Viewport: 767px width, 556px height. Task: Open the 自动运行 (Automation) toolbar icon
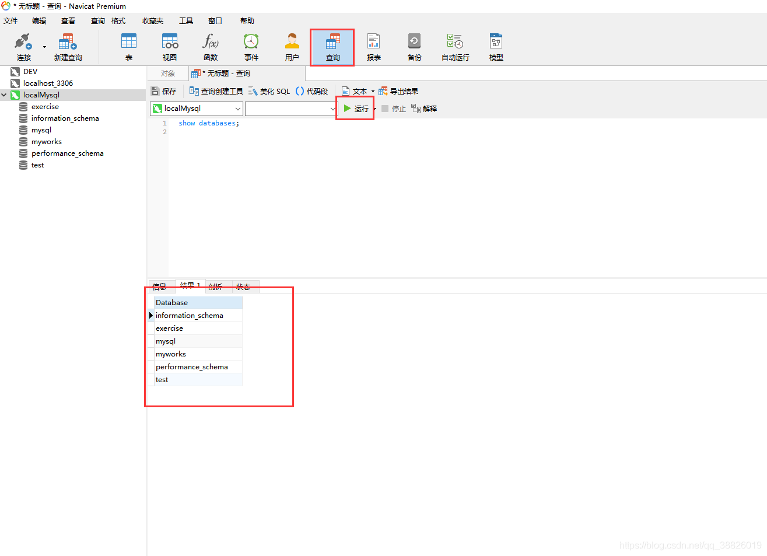pos(456,47)
